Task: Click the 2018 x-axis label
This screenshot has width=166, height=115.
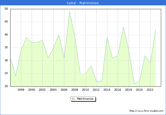Action: click(129, 90)
